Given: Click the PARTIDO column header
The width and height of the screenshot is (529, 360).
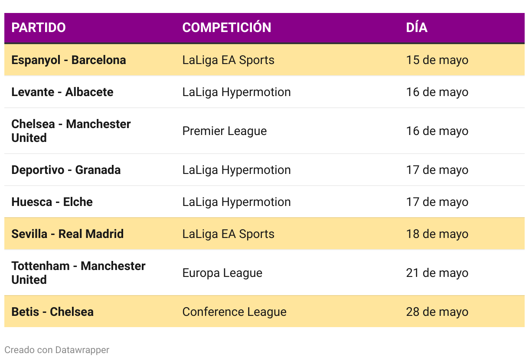Looking at the screenshot, I should coord(39,28).
